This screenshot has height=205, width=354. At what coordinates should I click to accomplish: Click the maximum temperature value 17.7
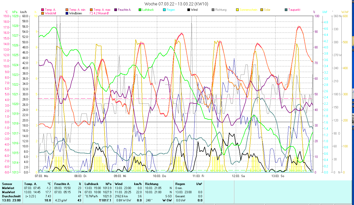(48, 192)
